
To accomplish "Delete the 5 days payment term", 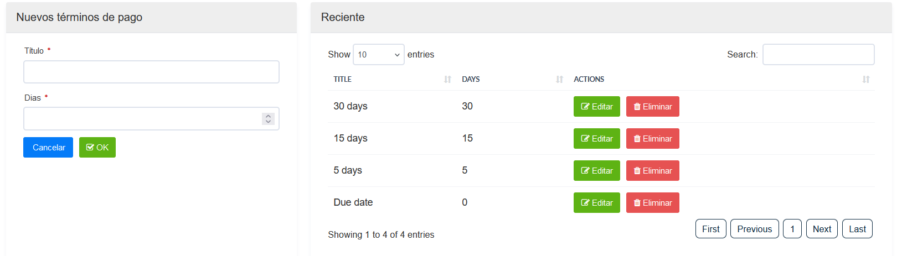I will coord(652,171).
